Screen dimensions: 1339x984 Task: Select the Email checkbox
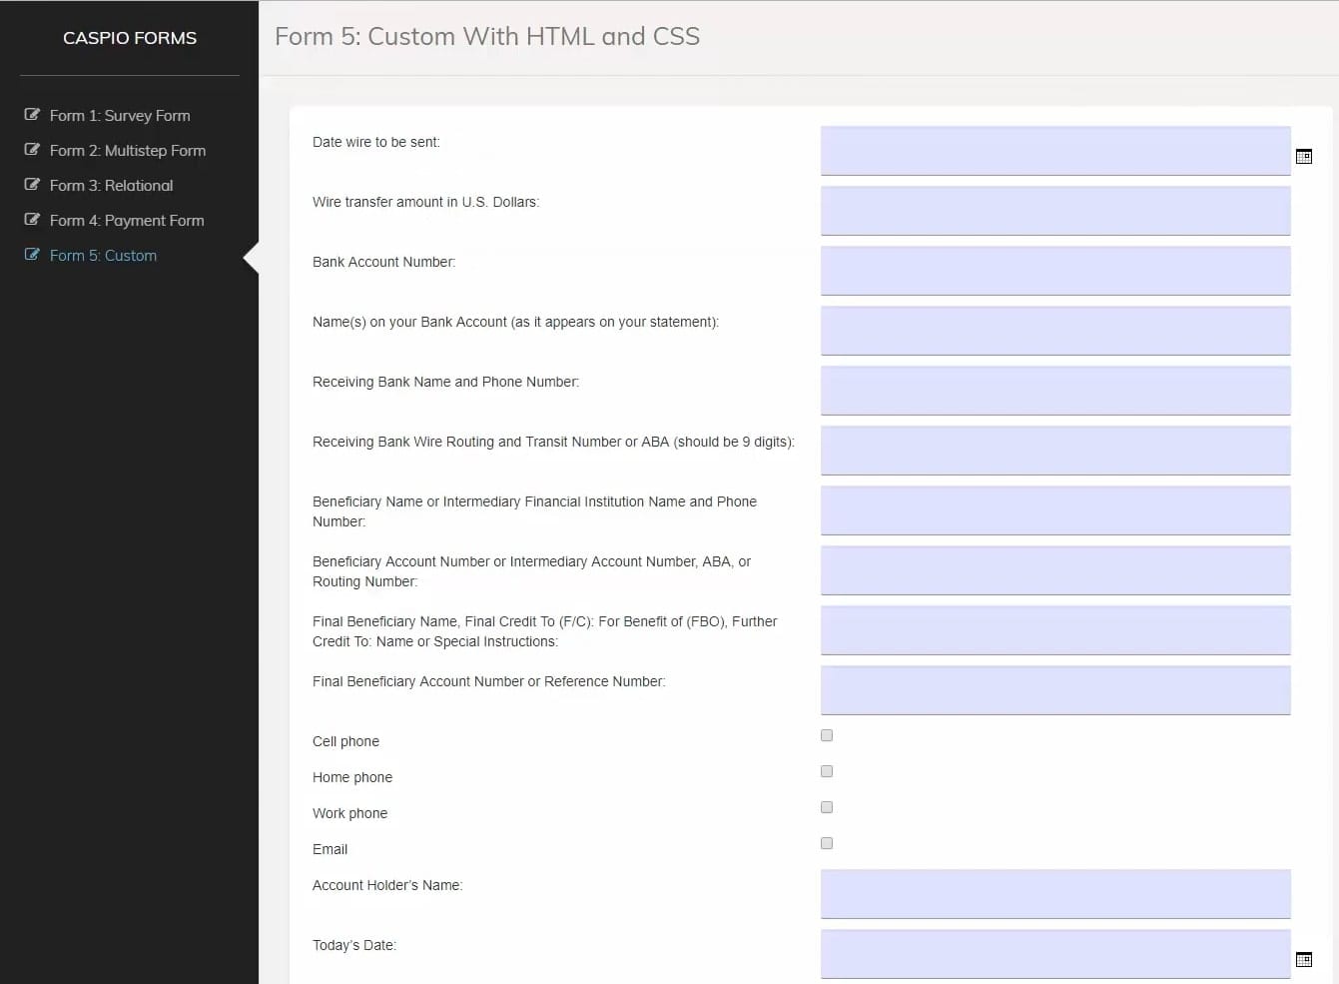click(x=827, y=843)
